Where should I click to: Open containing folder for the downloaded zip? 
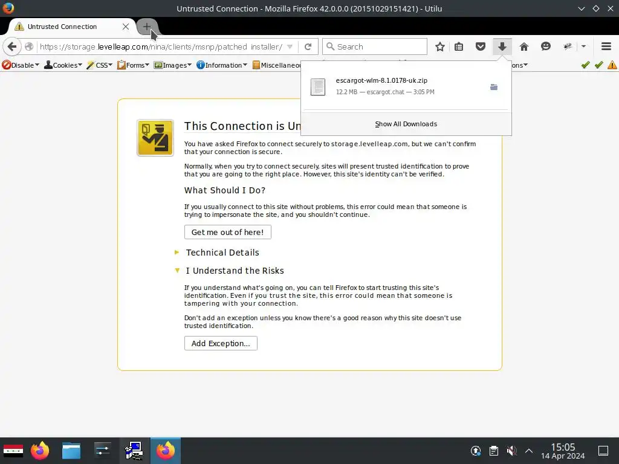point(494,87)
